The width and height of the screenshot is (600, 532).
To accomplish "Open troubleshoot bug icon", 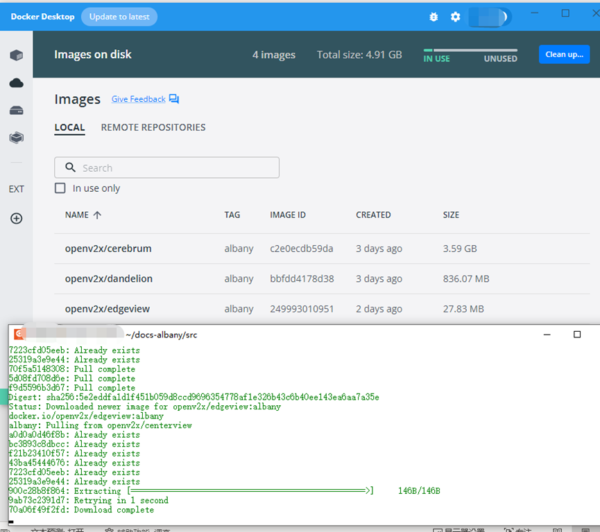I will (434, 17).
